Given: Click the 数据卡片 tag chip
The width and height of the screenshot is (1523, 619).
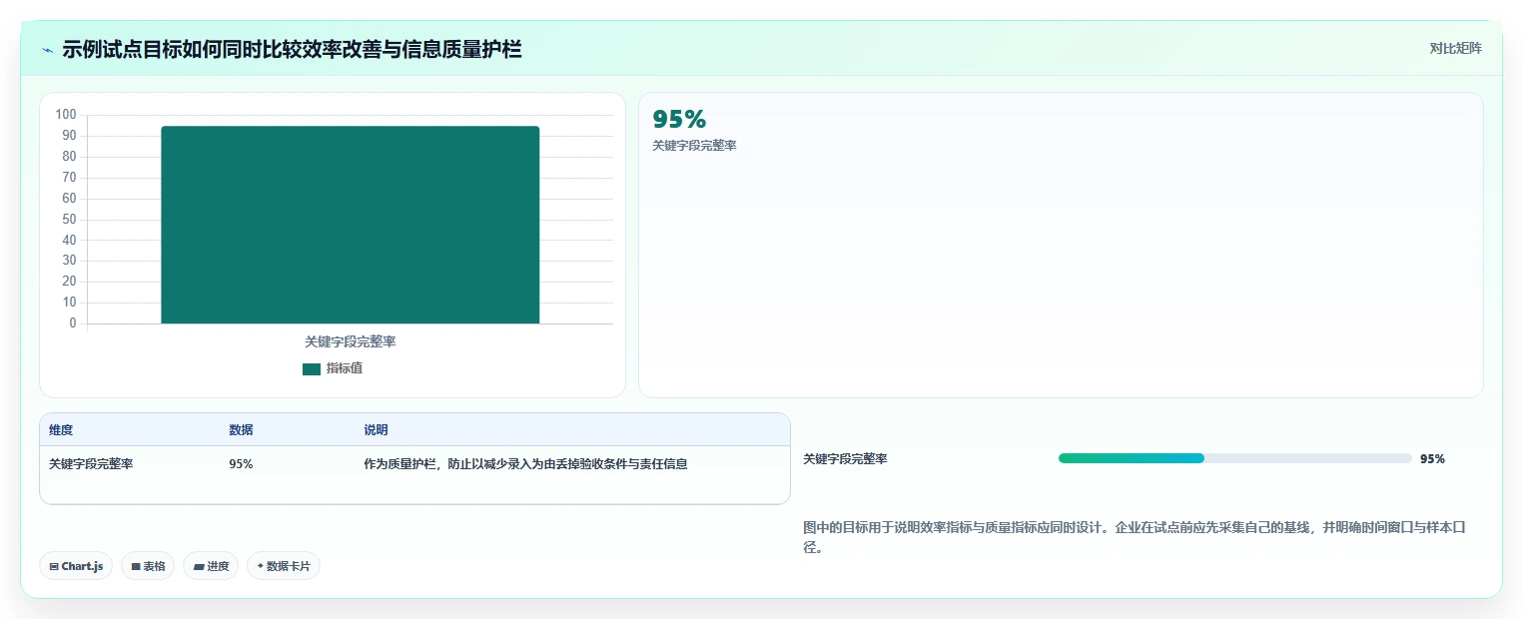Looking at the screenshot, I should pos(284,566).
